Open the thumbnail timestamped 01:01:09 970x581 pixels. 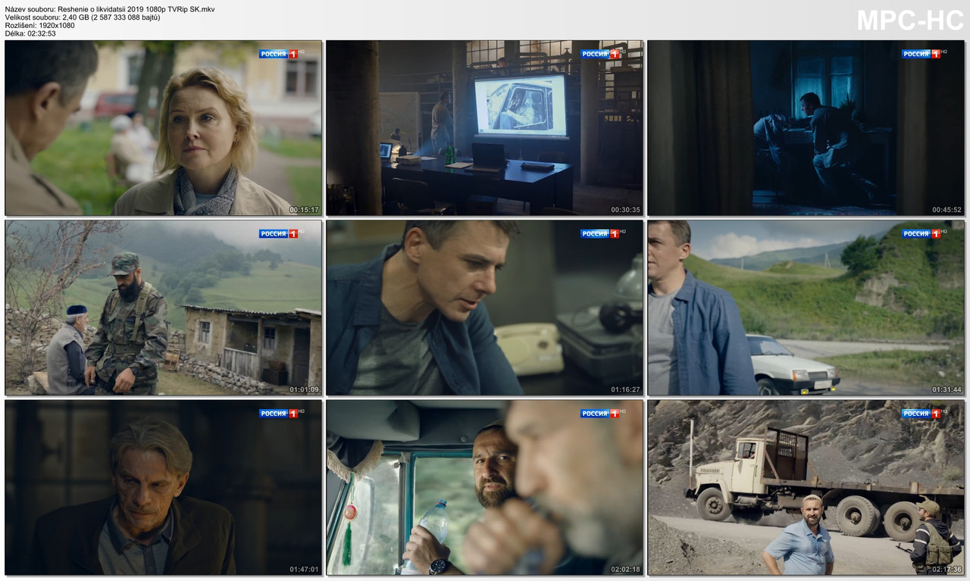pyautogui.click(x=163, y=308)
